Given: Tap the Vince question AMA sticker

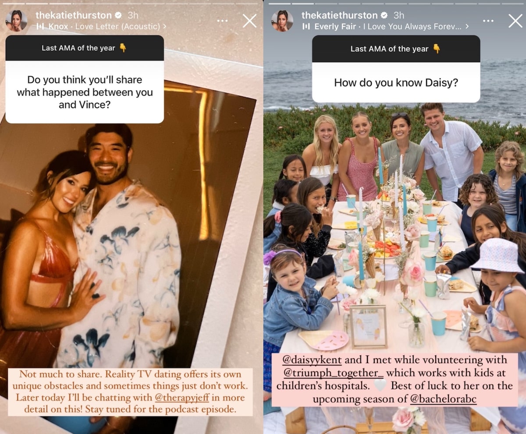Looking at the screenshot, I should coord(85,79).
